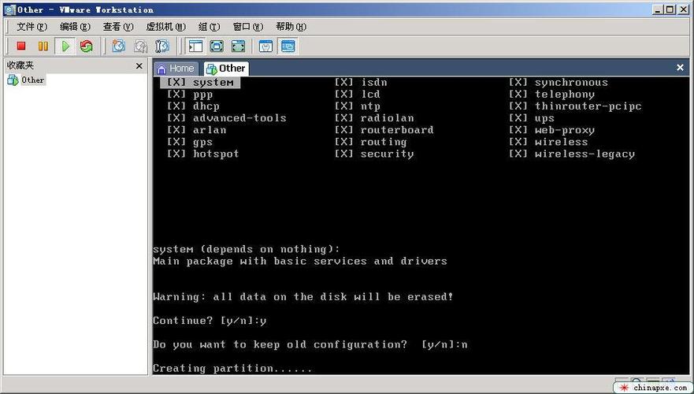
Task: Toggle the [X] system package checkbox
Action: pyautogui.click(x=177, y=83)
